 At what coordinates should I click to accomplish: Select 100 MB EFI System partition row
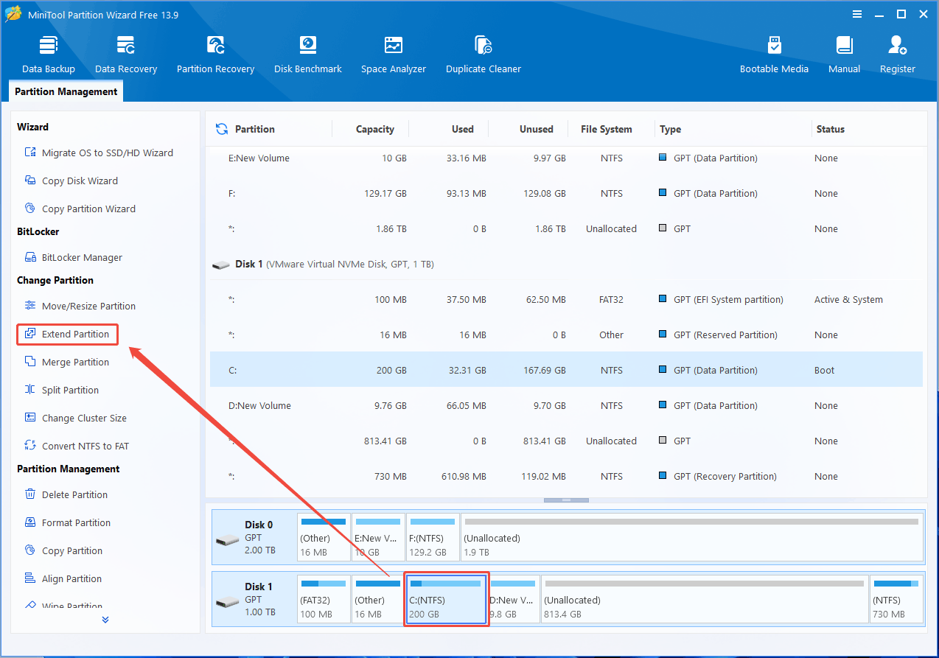[566, 299]
